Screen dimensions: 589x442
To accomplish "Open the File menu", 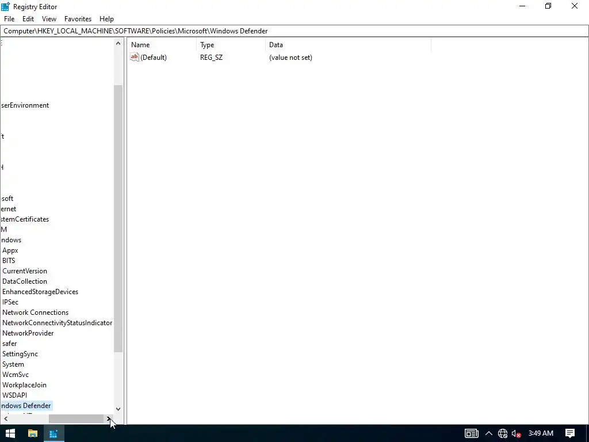I will pos(9,19).
